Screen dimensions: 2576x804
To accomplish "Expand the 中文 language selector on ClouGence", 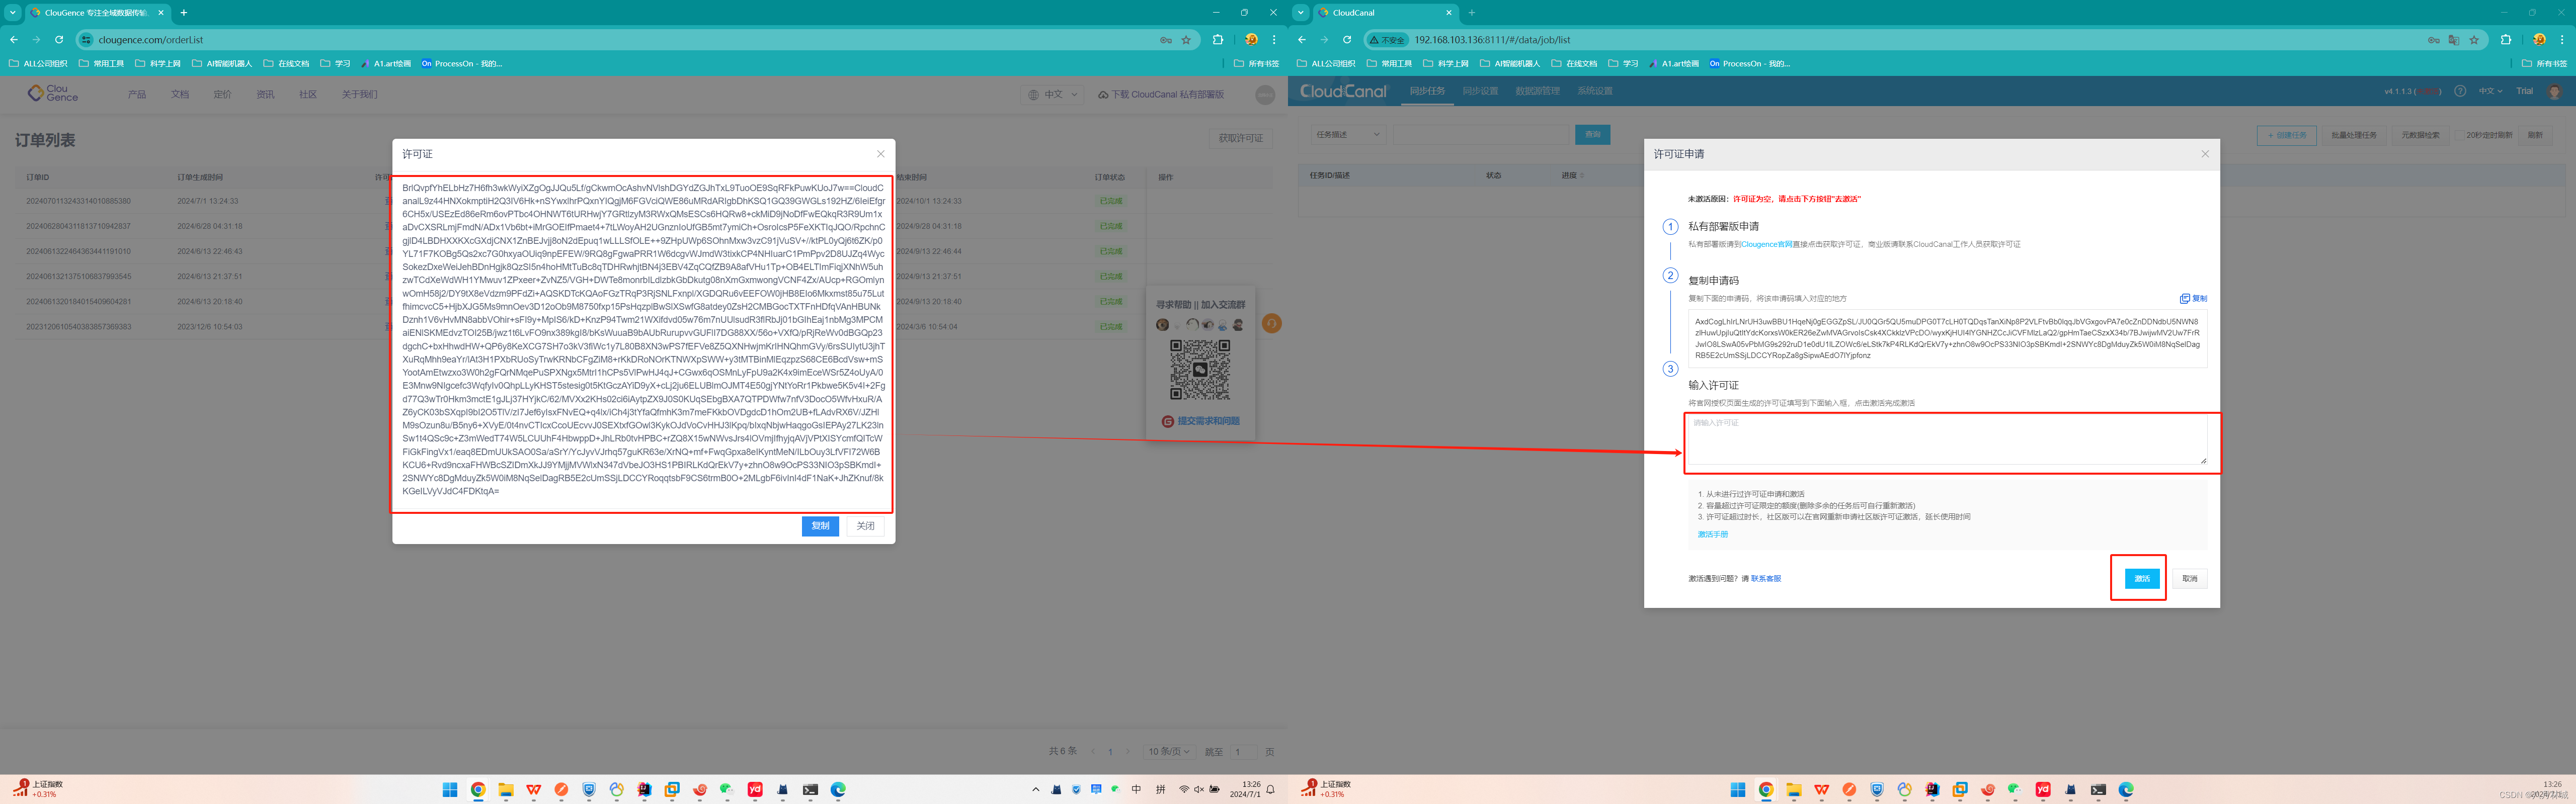I will click(1054, 95).
